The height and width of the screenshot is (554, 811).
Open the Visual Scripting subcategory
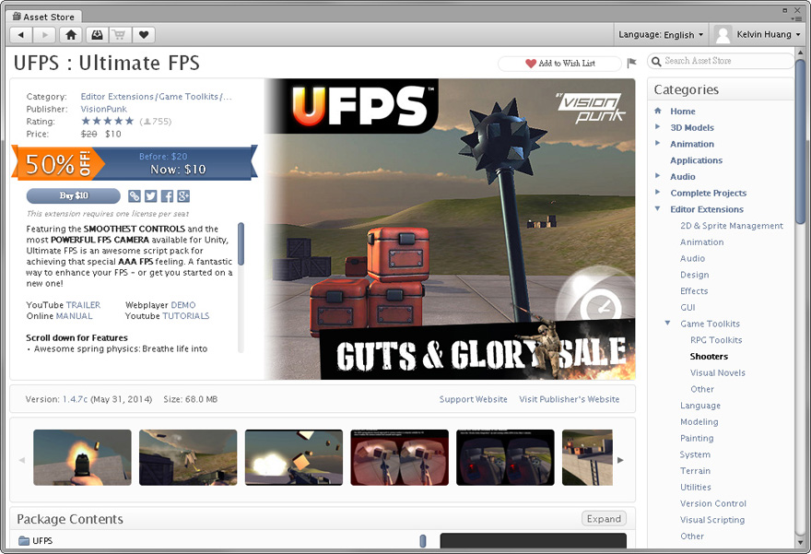(712, 520)
